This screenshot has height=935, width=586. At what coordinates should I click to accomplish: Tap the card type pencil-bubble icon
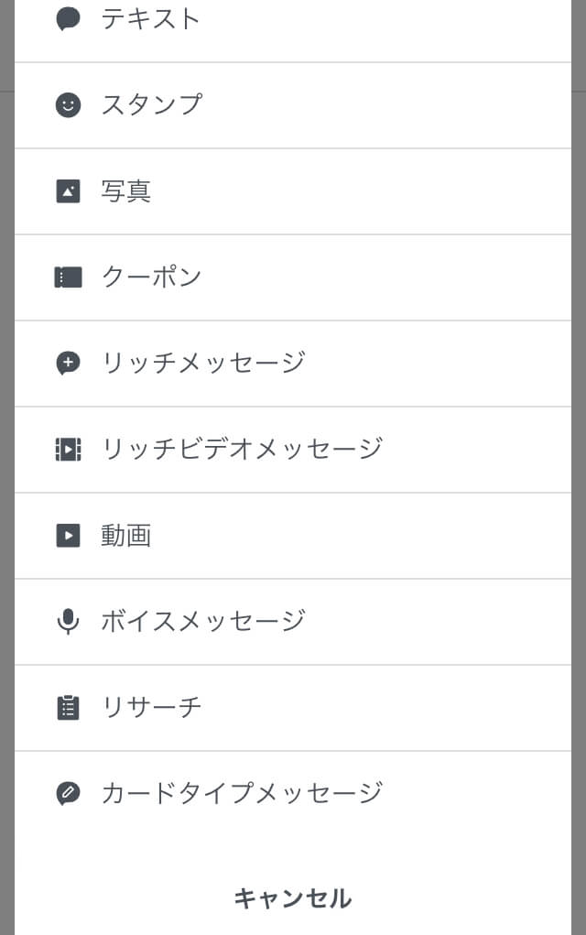[68, 793]
